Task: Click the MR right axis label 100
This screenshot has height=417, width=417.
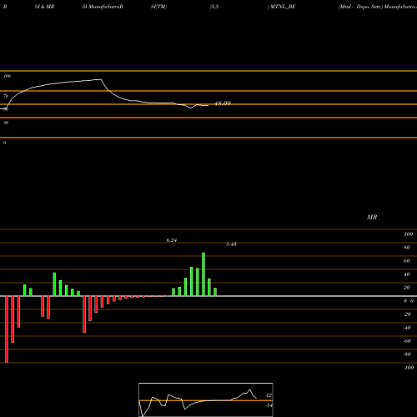Action: click(x=408, y=234)
